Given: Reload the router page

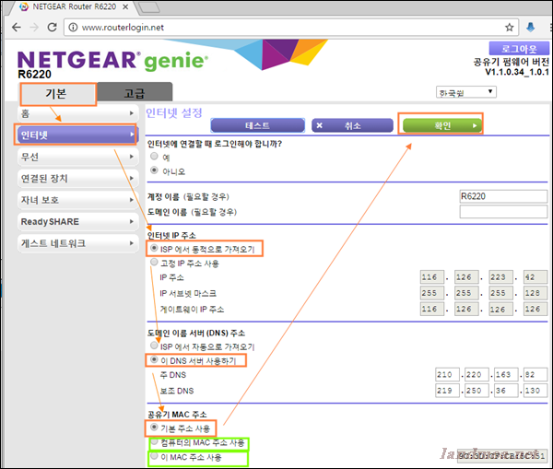Looking at the screenshot, I should (53, 27).
